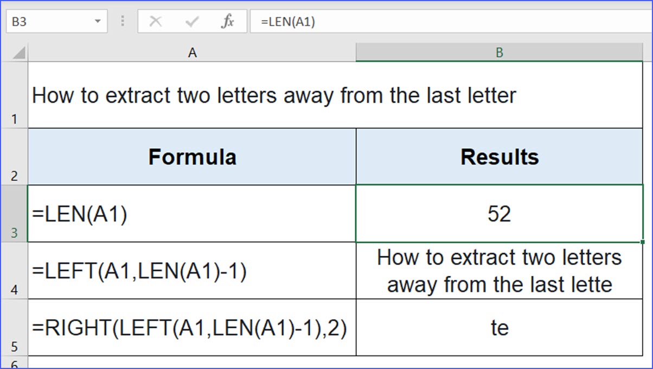Image resolution: width=653 pixels, height=369 pixels.
Task: Select row 1 header
Action: tap(15, 95)
